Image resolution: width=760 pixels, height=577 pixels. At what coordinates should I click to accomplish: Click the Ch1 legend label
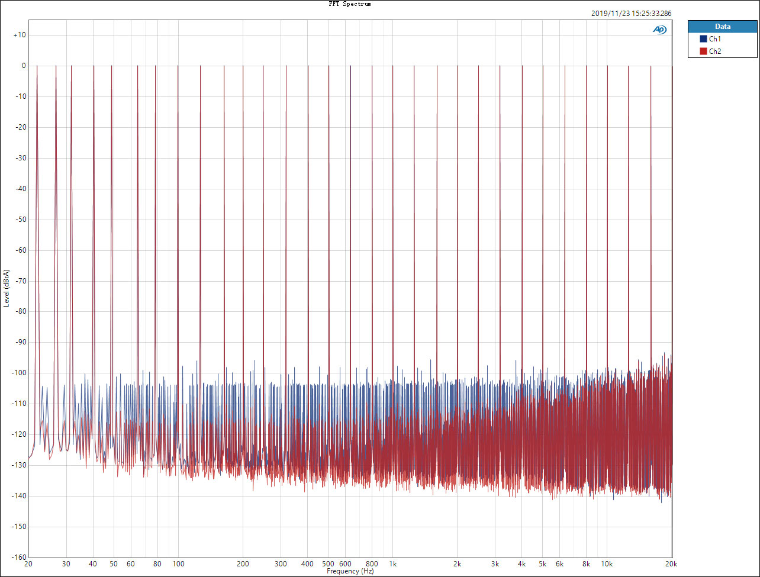pos(715,39)
